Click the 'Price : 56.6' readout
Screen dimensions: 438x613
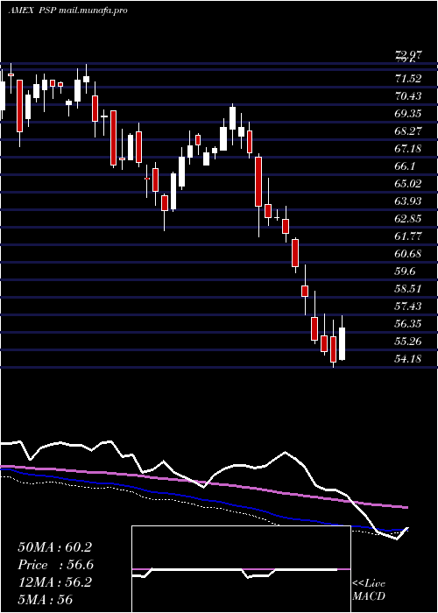point(55,565)
